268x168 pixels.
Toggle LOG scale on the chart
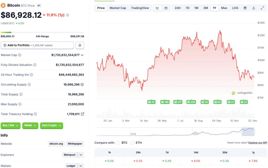(235, 8)
